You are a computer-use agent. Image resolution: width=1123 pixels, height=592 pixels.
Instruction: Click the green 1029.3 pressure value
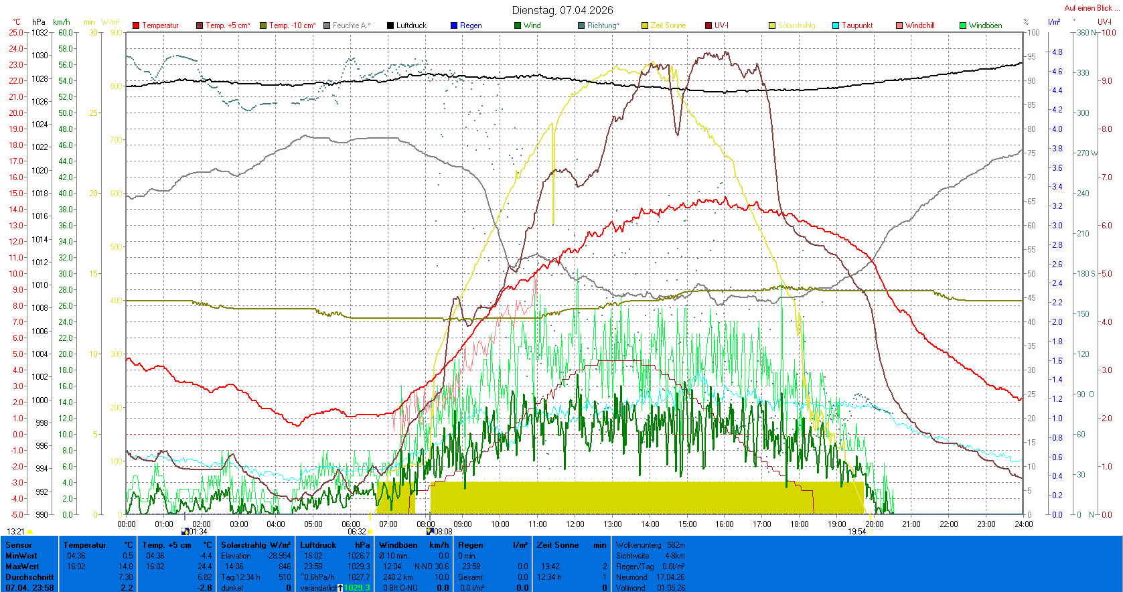pos(356,587)
